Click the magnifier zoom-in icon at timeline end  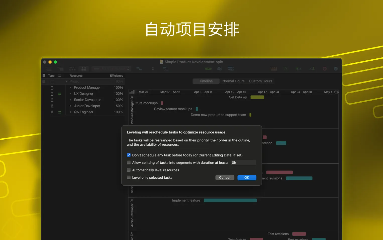click(336, 92)
